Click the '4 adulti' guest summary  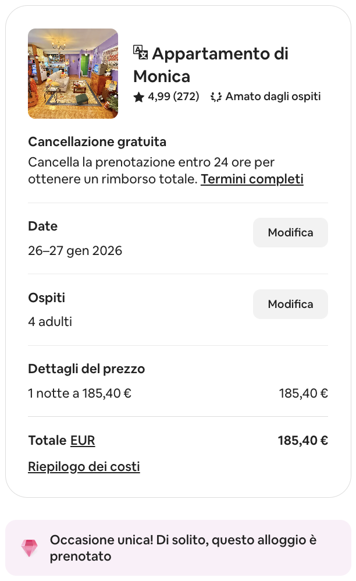tap(49, 321)
